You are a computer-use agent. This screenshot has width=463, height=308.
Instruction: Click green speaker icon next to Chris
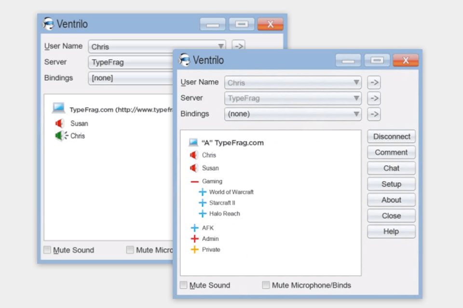[x=60, y=136]
